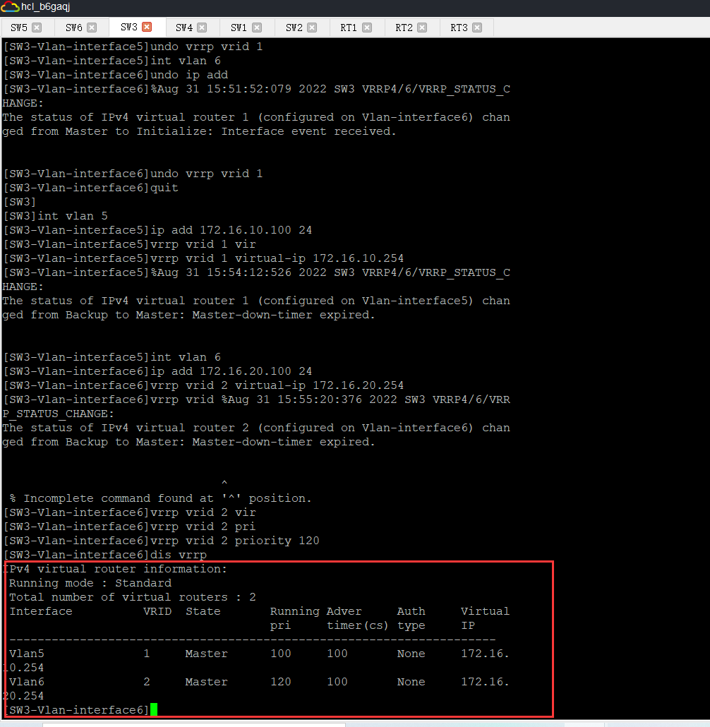Image resolution: width=710 pixels, height=727 pixels.
Task: Close the active SW3 tab via red X
Action: pyautogui.click(x=147, y=27)
